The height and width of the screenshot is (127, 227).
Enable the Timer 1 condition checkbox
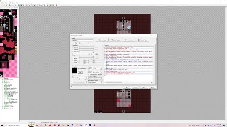(x=73, y=60)
